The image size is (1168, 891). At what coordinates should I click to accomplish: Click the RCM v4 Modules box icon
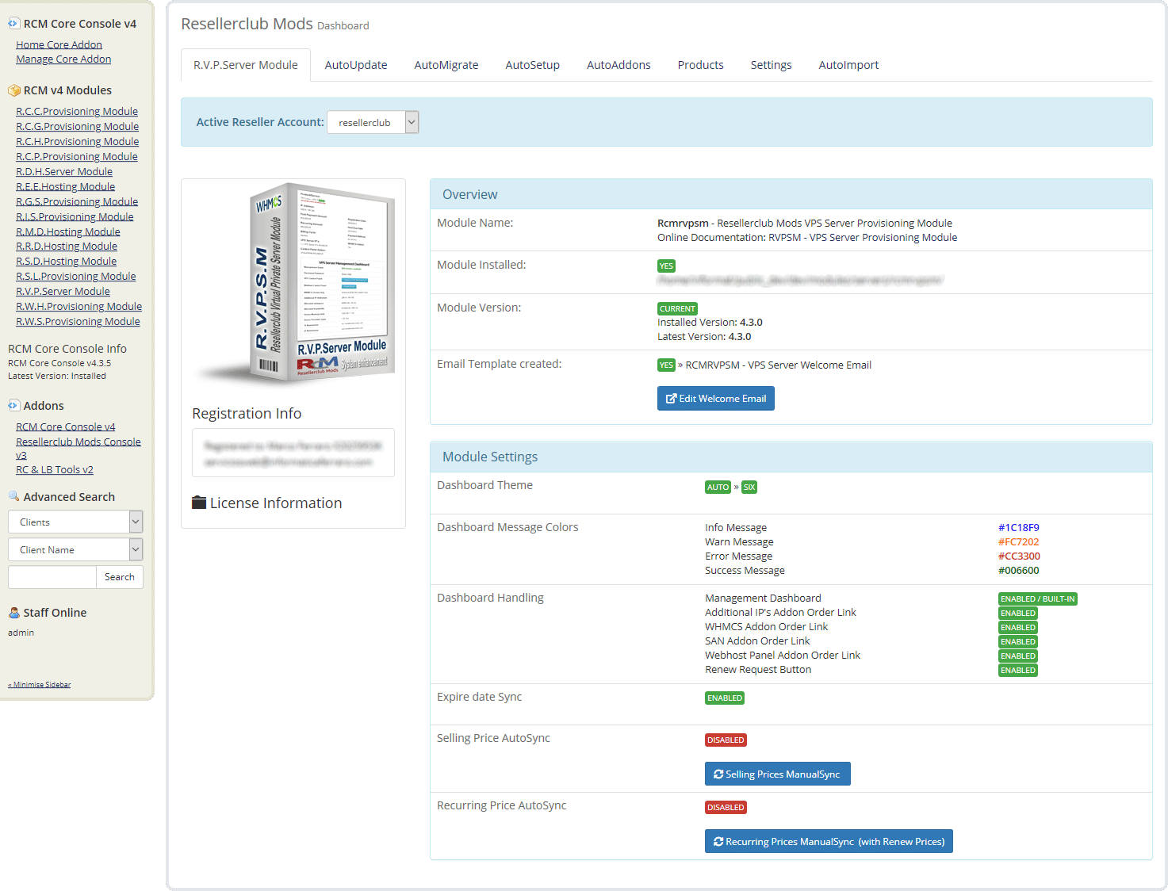[13, 90]
